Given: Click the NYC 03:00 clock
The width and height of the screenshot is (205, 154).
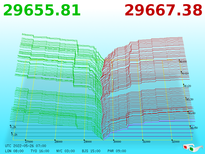Looking at the screenshot, I should point(66,151).
